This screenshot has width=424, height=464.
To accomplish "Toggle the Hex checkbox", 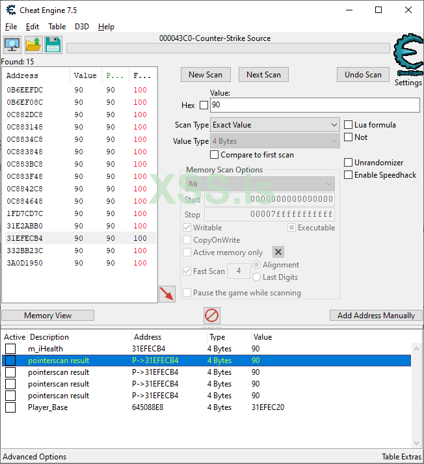I will [204, 105].
